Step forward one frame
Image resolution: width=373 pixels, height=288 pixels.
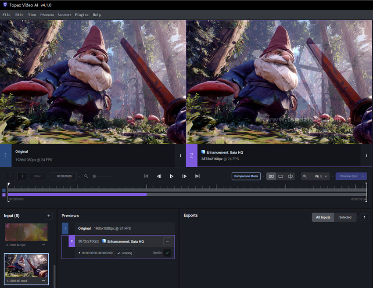184,176
